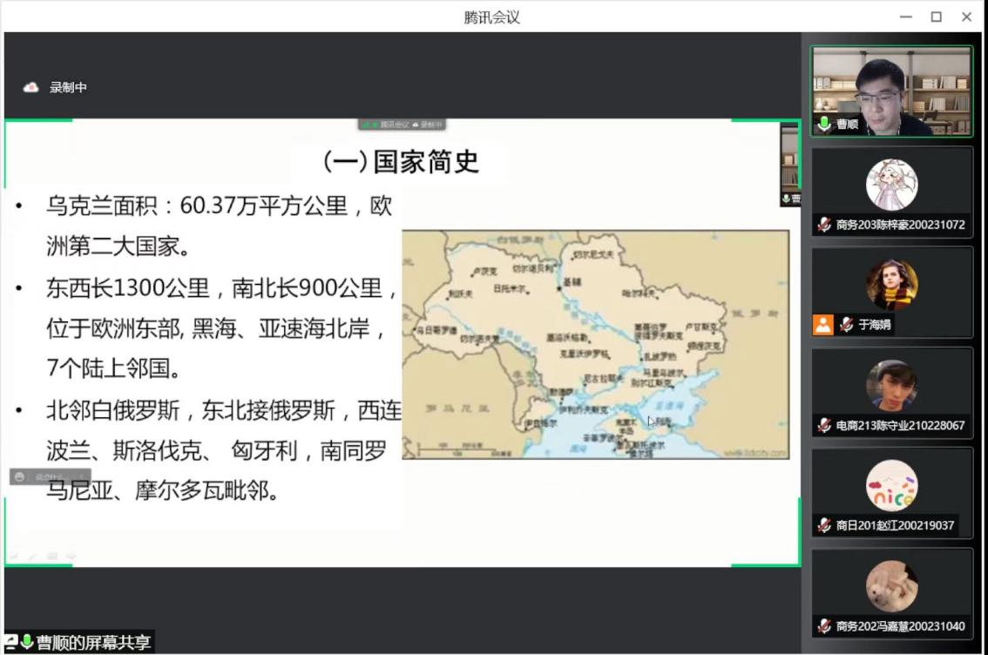
Task: Select the avatar of 电商213陈守业210228067
Action: point(891,385)
